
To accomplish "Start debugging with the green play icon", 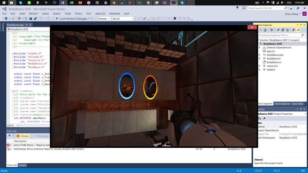I will pyautogui.click(x=57, y=19).
